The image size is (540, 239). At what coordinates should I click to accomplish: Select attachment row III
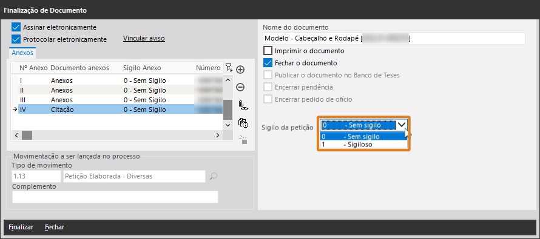(121, 100)
